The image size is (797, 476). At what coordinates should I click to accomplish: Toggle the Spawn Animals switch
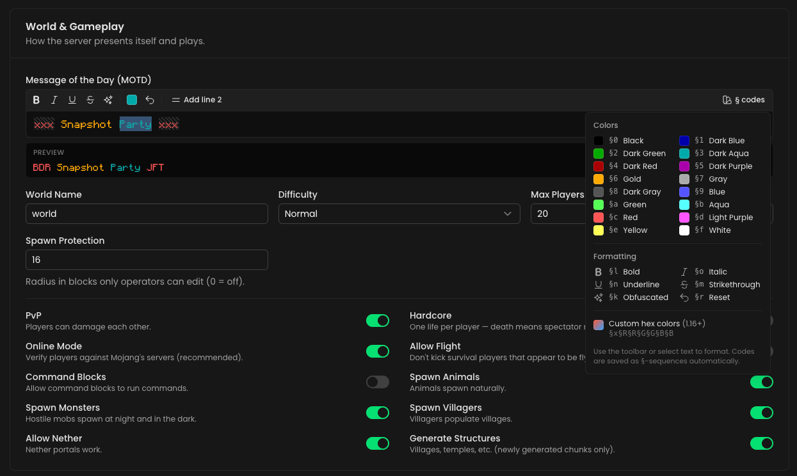[x=762, y=382]
